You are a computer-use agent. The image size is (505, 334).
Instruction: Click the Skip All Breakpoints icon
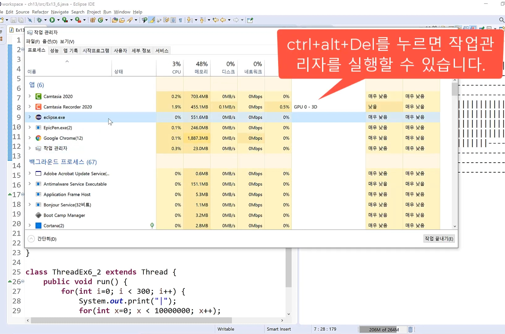point(30,20)
